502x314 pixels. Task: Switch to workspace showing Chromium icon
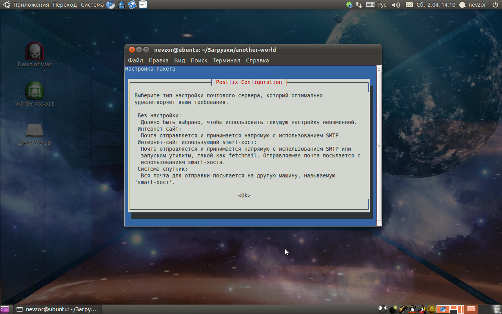click(443, 309)
